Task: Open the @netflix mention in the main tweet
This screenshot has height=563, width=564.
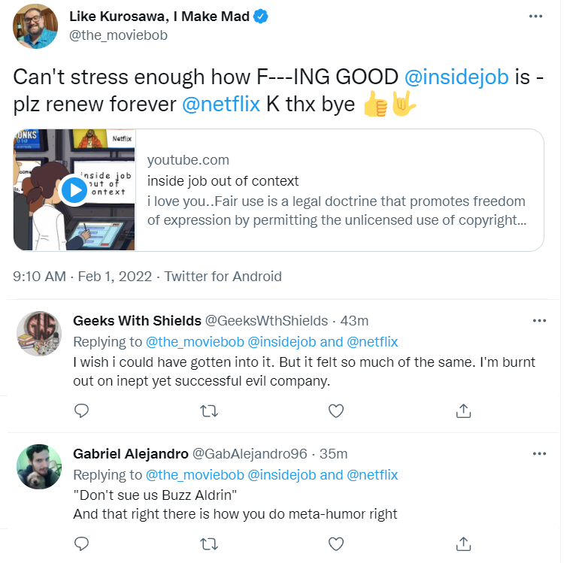Action: pos(222,105)
